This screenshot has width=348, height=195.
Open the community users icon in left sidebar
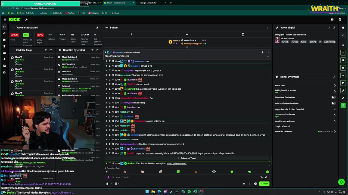4,66
